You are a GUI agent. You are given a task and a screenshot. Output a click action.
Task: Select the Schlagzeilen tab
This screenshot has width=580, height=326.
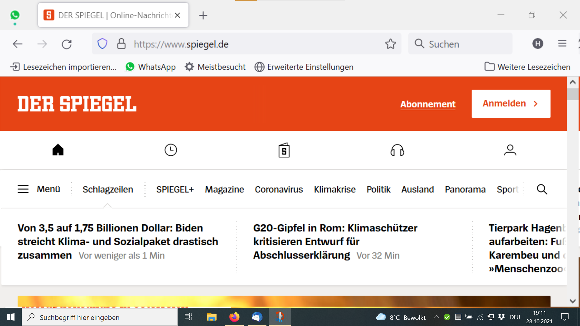pos(108,189)
